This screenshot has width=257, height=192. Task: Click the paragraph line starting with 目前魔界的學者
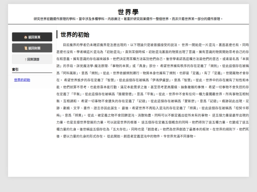click(x=156, y=45)
